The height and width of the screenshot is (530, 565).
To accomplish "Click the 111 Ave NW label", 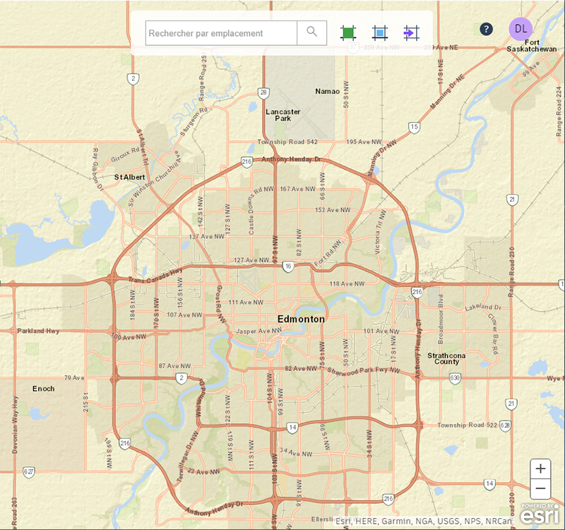I will tap(246, 302).
